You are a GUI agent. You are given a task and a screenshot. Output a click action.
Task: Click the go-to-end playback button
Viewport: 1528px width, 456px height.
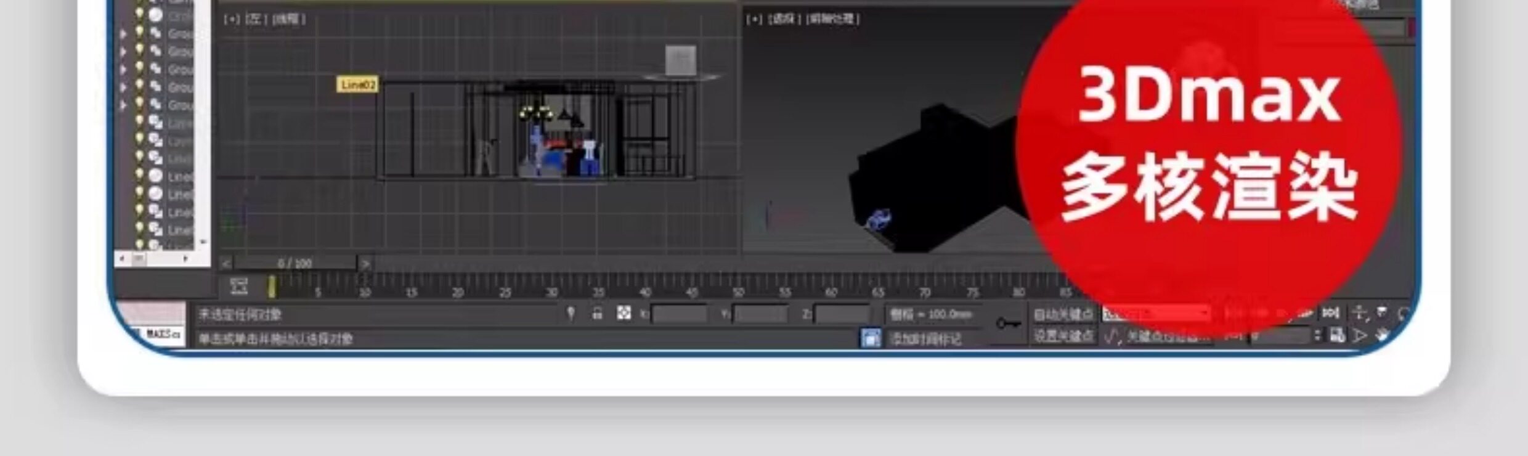pos(1331,313)
